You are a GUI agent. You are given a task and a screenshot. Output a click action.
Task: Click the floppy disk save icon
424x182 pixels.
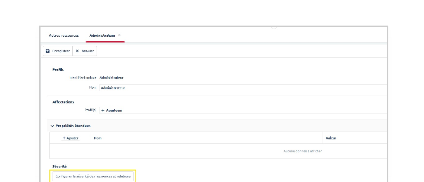48,51
